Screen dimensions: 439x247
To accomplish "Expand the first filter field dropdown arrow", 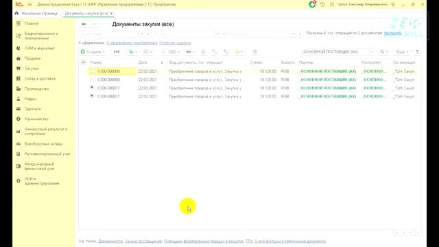I will pos(142,34).
